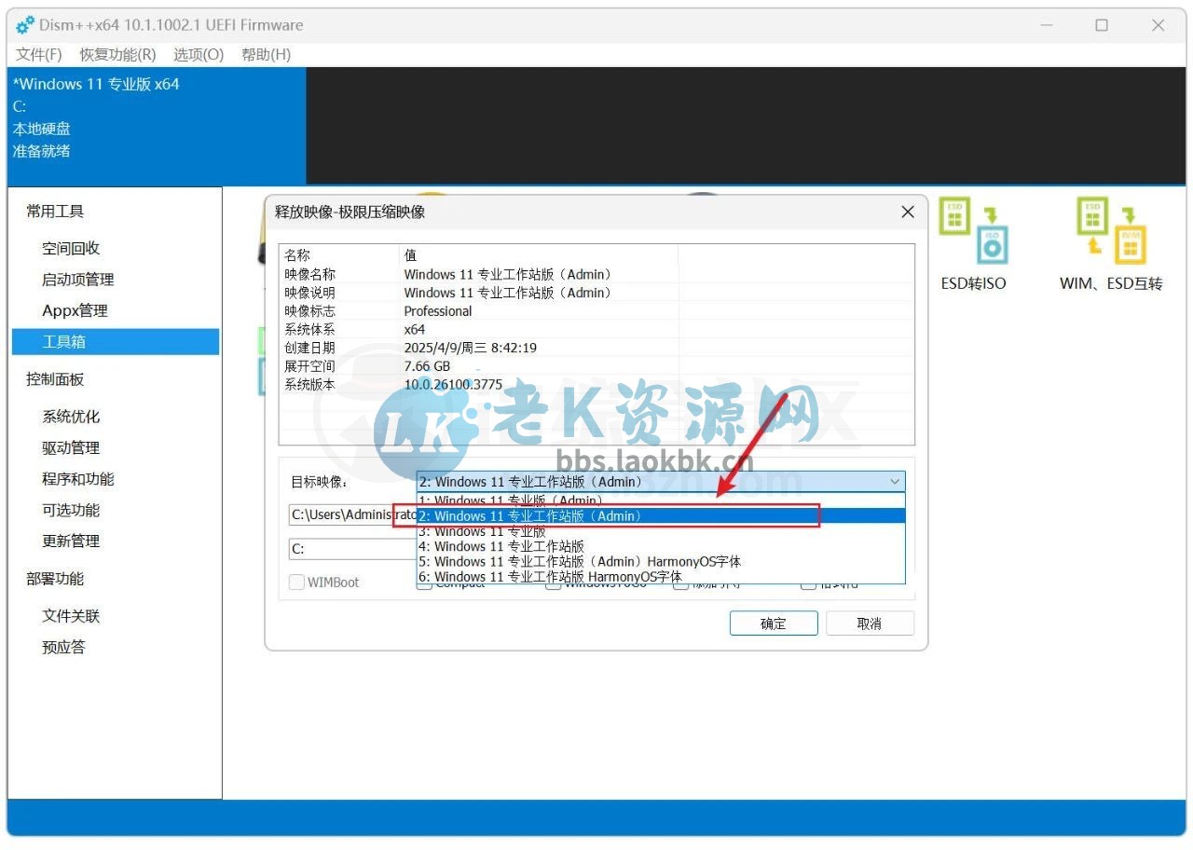Select the Professional 映像标志 value
1193x850 pixels.
click(x=438, y=311)
